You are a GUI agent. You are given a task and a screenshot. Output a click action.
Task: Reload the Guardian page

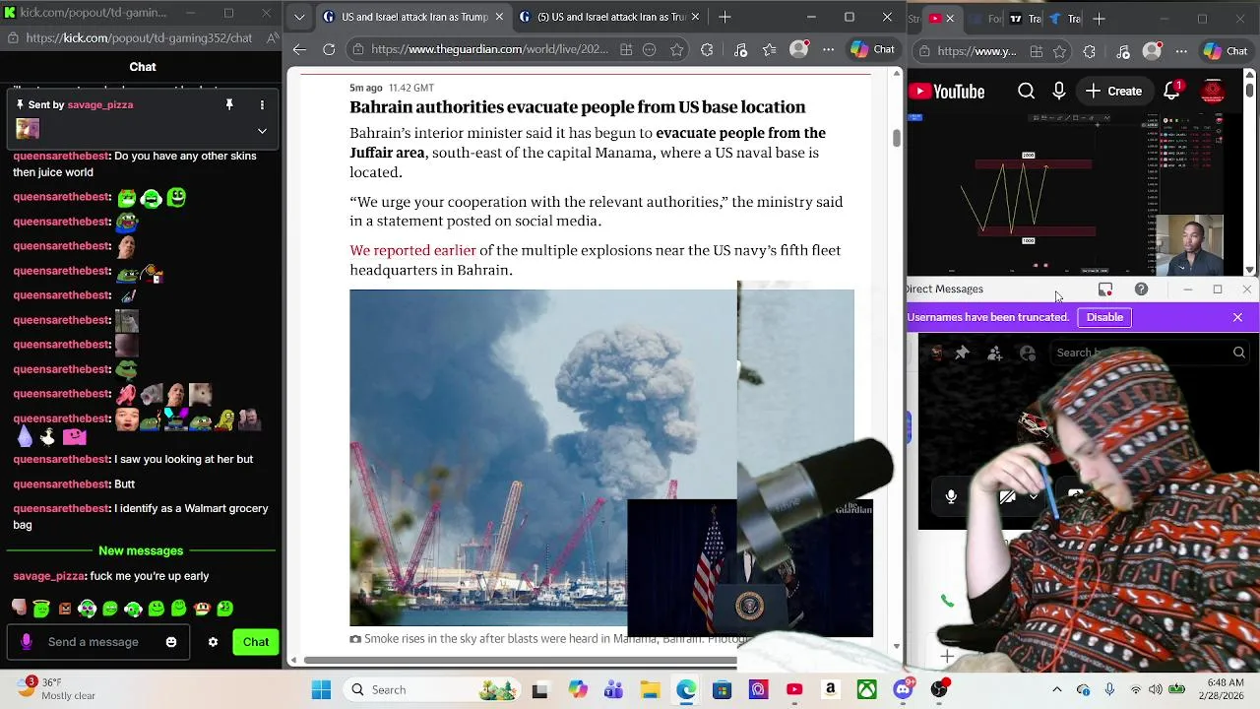(329, 49)
